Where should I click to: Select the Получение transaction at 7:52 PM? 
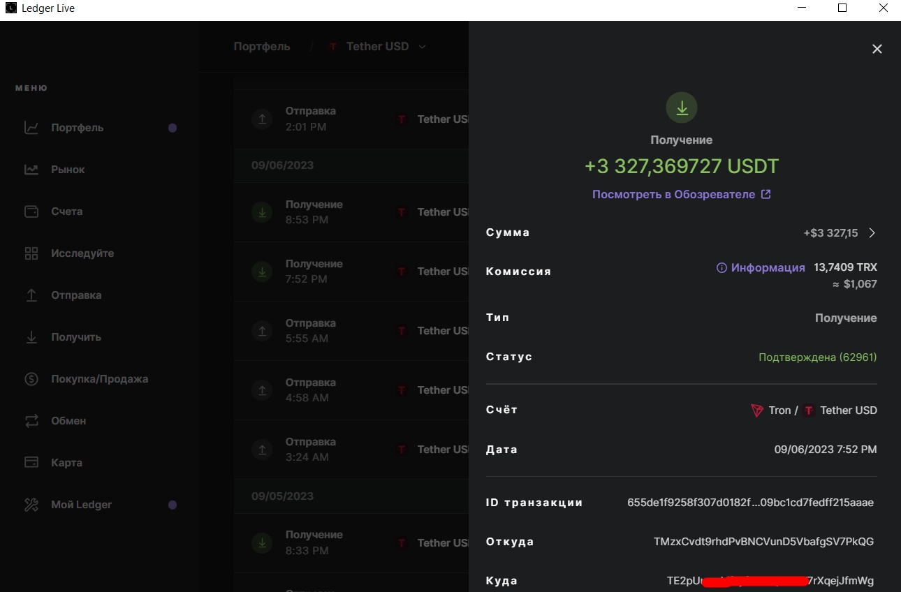351,272
